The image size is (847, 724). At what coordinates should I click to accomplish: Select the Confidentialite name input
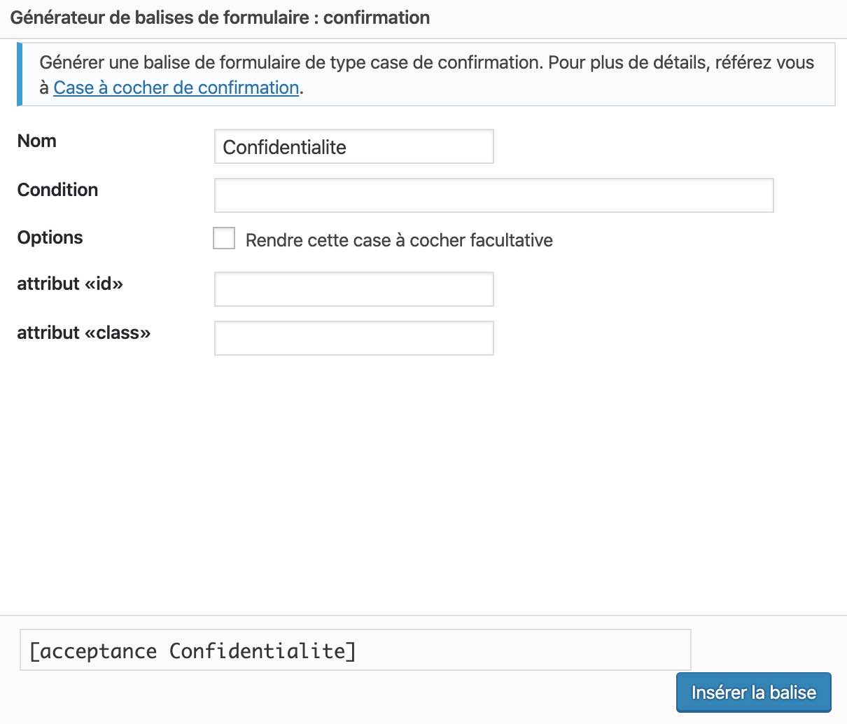353,146
